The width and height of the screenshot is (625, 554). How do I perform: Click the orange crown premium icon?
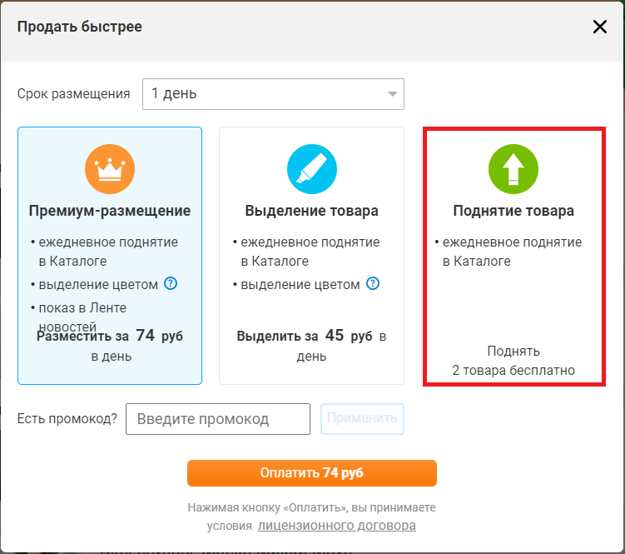point(110,169)
